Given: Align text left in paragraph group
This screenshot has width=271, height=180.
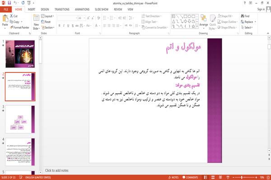Looking at the screenshot, I should [x=105, y=26].
